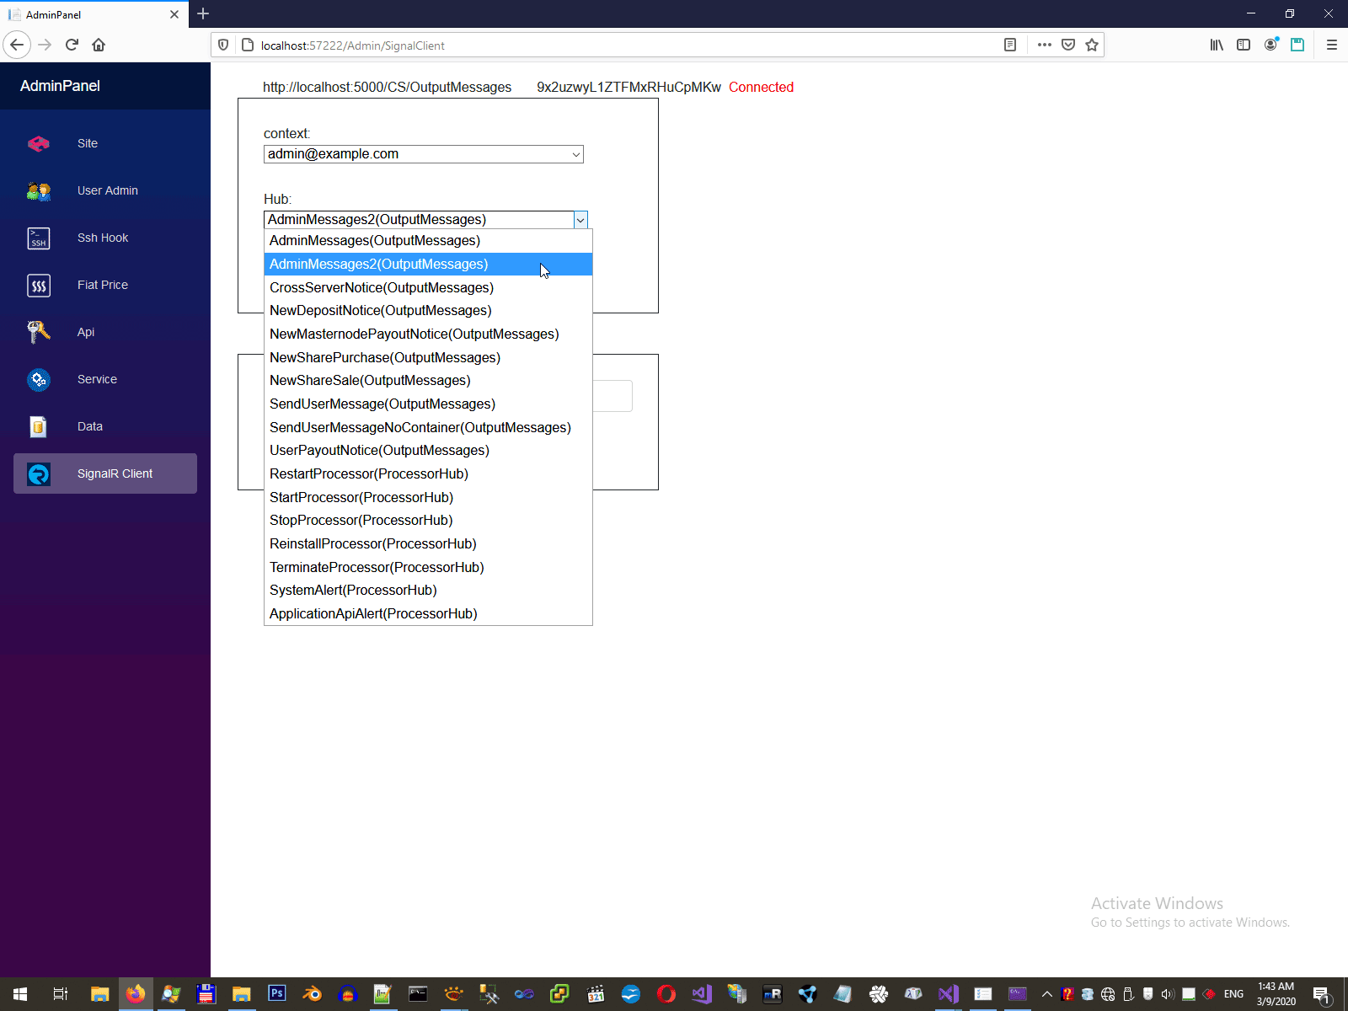Open volume control in system tray
The height and width of the screenshot is (1011, 1348).
click(x=1167, y=994)
